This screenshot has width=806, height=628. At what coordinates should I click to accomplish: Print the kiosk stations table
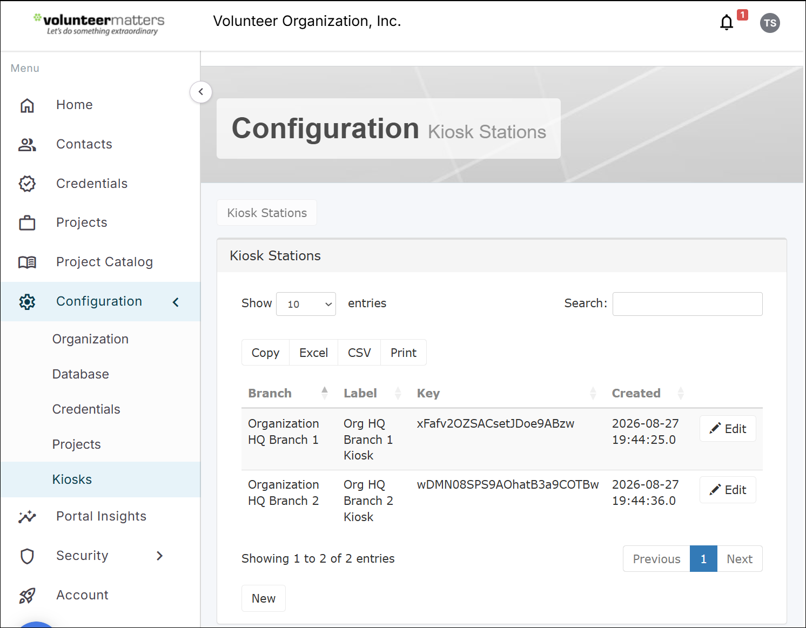click(404, 353)
